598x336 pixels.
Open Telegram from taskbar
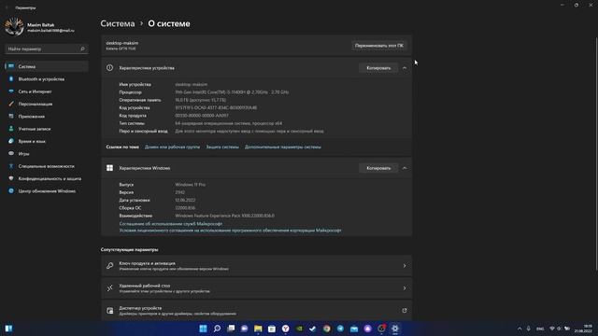[x=340, y=329]
